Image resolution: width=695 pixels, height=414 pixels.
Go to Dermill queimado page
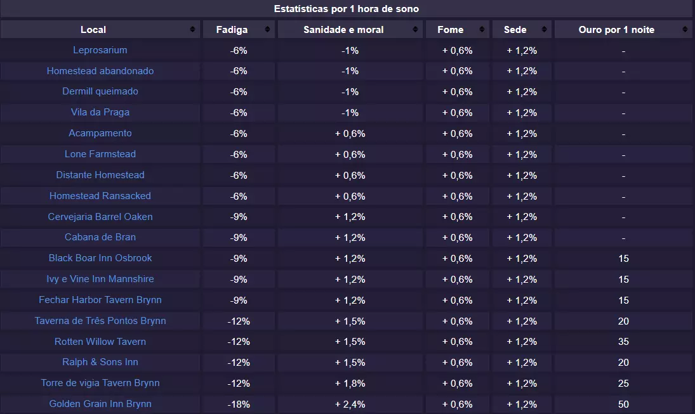100,91
